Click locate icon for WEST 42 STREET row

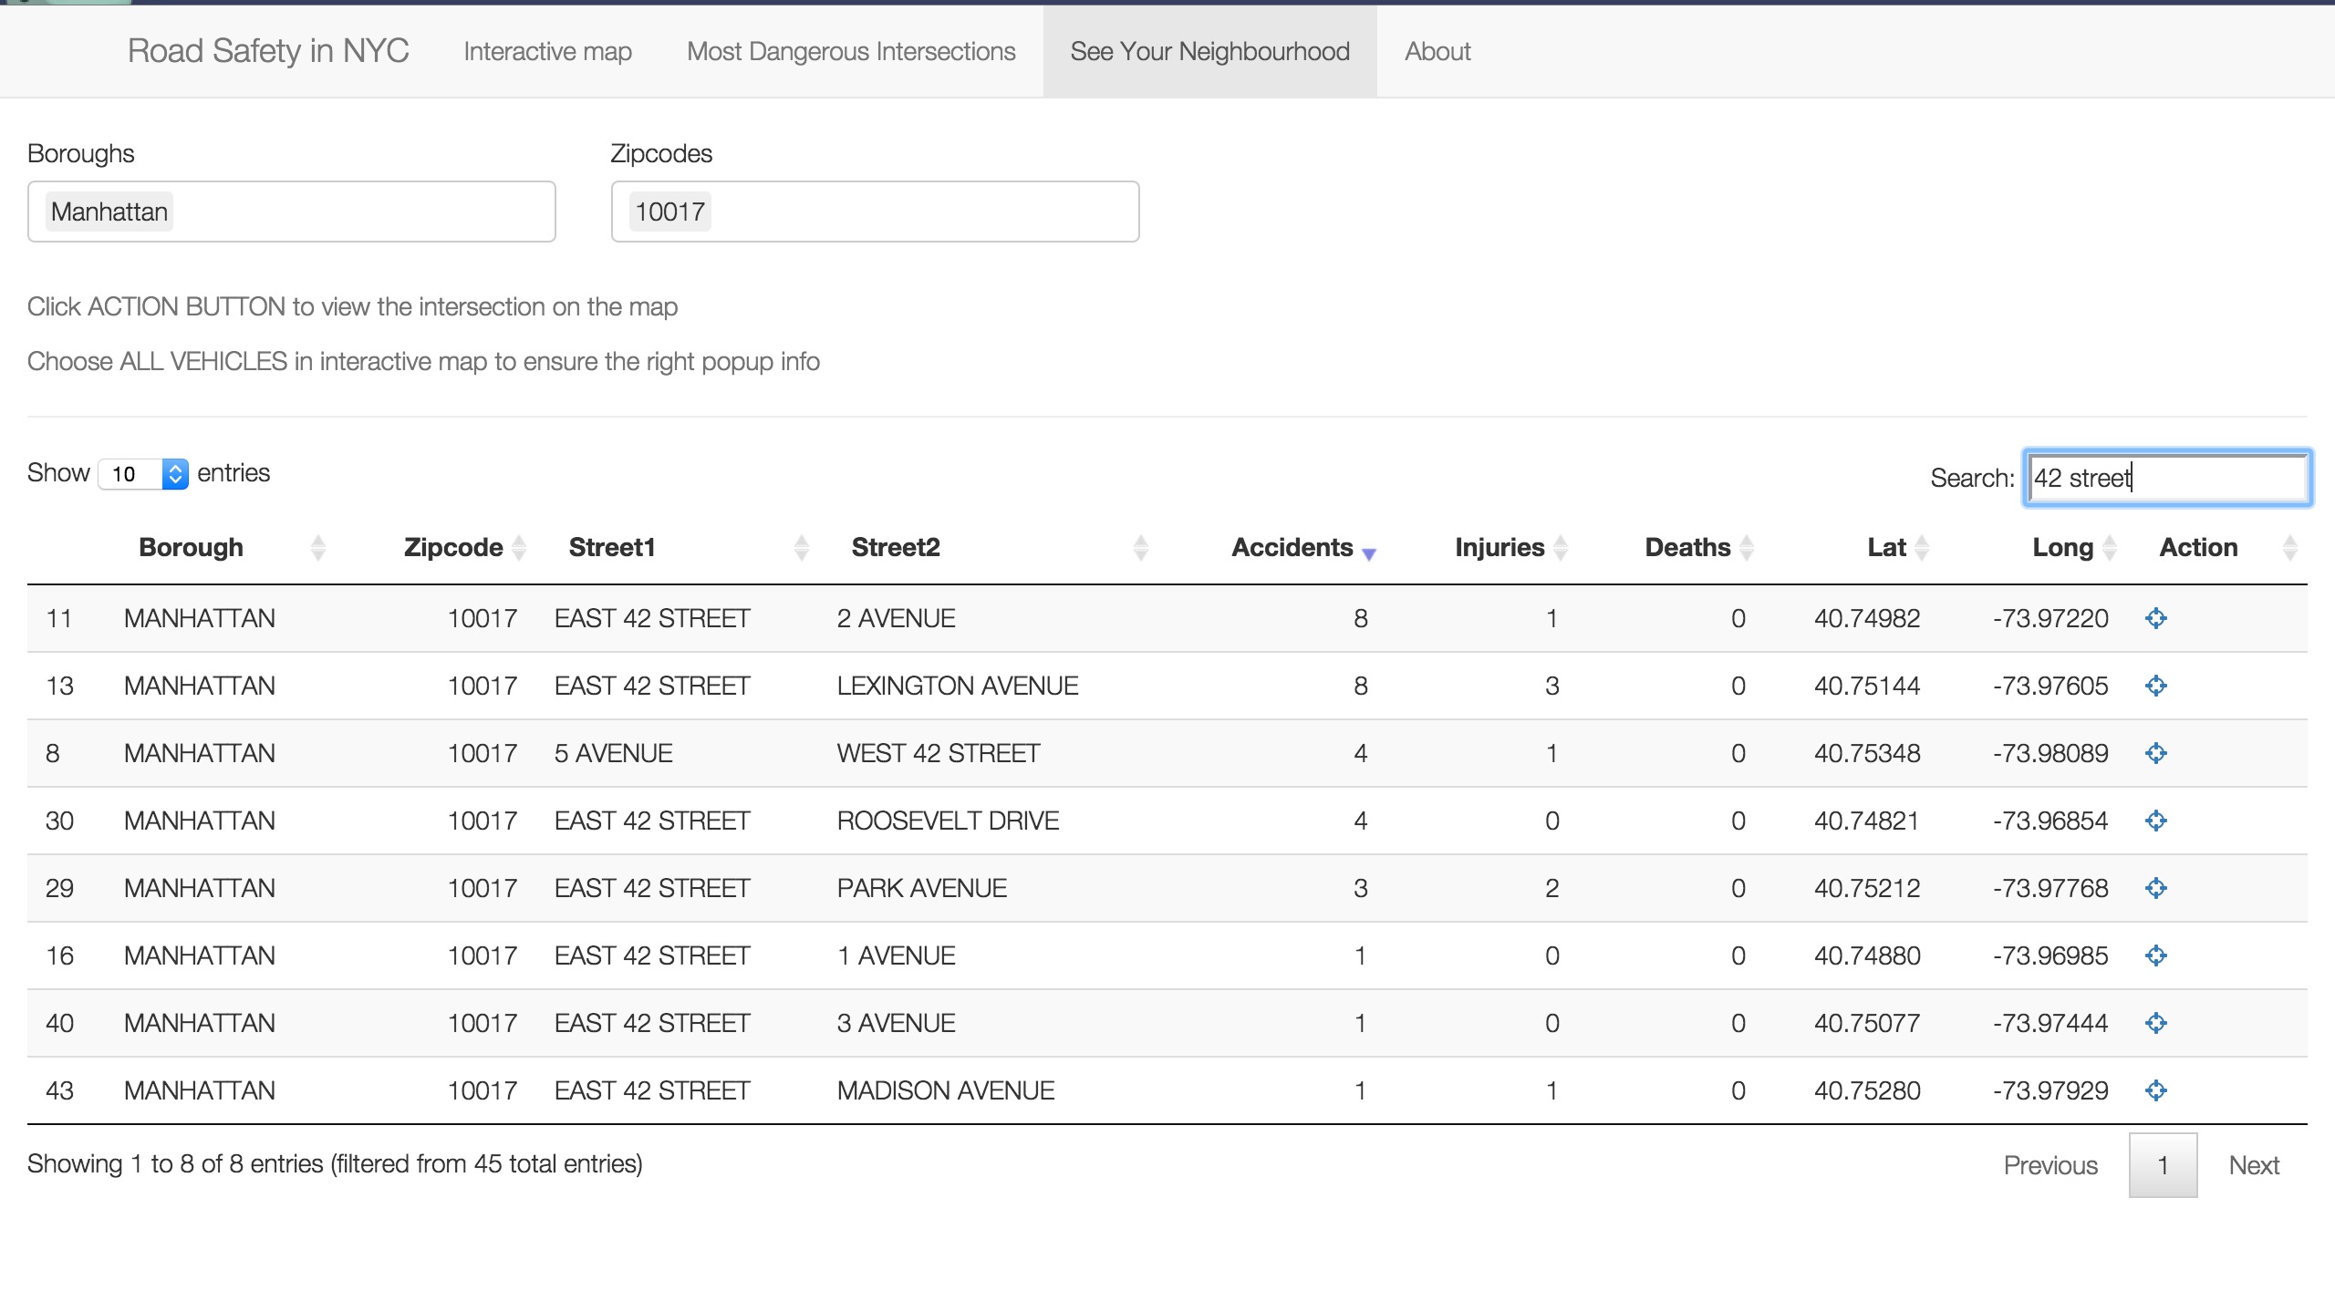2155,753
